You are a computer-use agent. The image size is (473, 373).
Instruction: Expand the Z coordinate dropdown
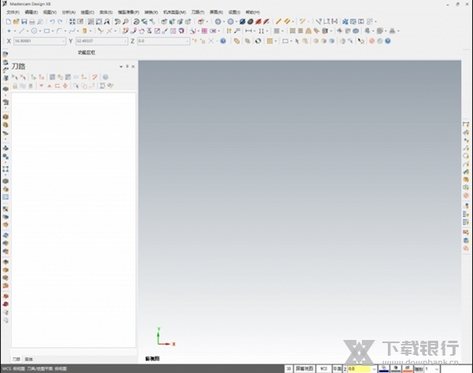coord(188,40)
